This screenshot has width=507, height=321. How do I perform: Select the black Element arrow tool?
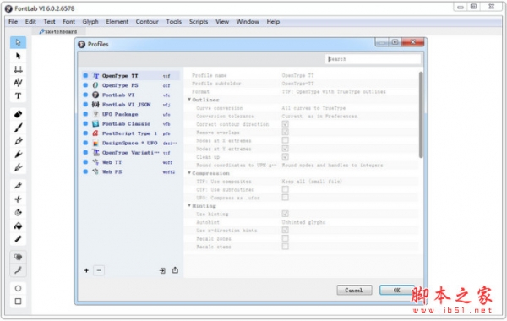(18, 56)
